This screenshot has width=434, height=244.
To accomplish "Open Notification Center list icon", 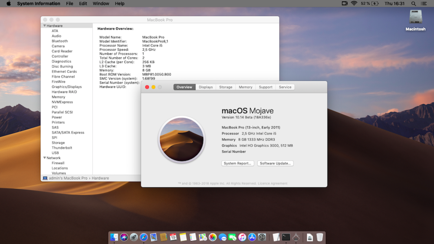I will click(424, 3).
